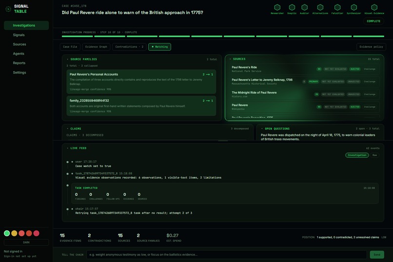Challenge the Letter to Jeremy Belknap source

[x=370, y=82]
